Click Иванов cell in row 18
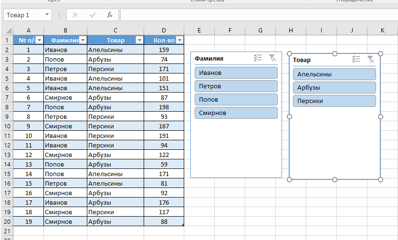Screen dimensions: 398x240 (65, 202)
